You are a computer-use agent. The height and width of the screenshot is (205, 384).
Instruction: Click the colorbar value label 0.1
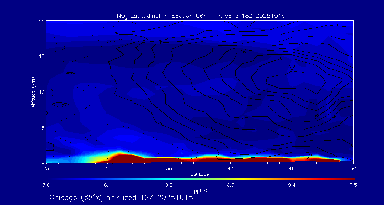click(x=107, y=185)
